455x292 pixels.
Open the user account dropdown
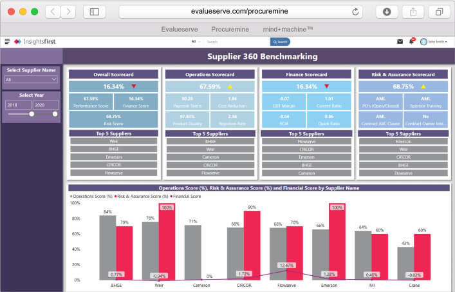pos(438,42)
